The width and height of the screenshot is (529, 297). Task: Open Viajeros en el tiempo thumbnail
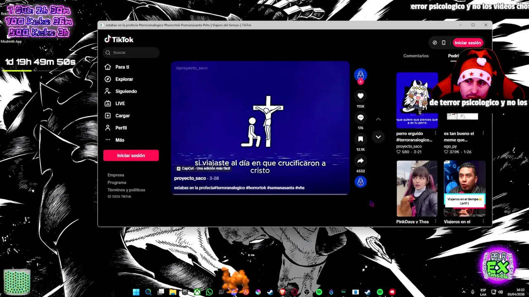point(465,189)
